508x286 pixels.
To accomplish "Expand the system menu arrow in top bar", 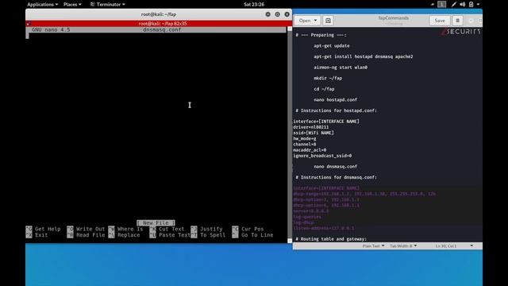I will [478, 5].
